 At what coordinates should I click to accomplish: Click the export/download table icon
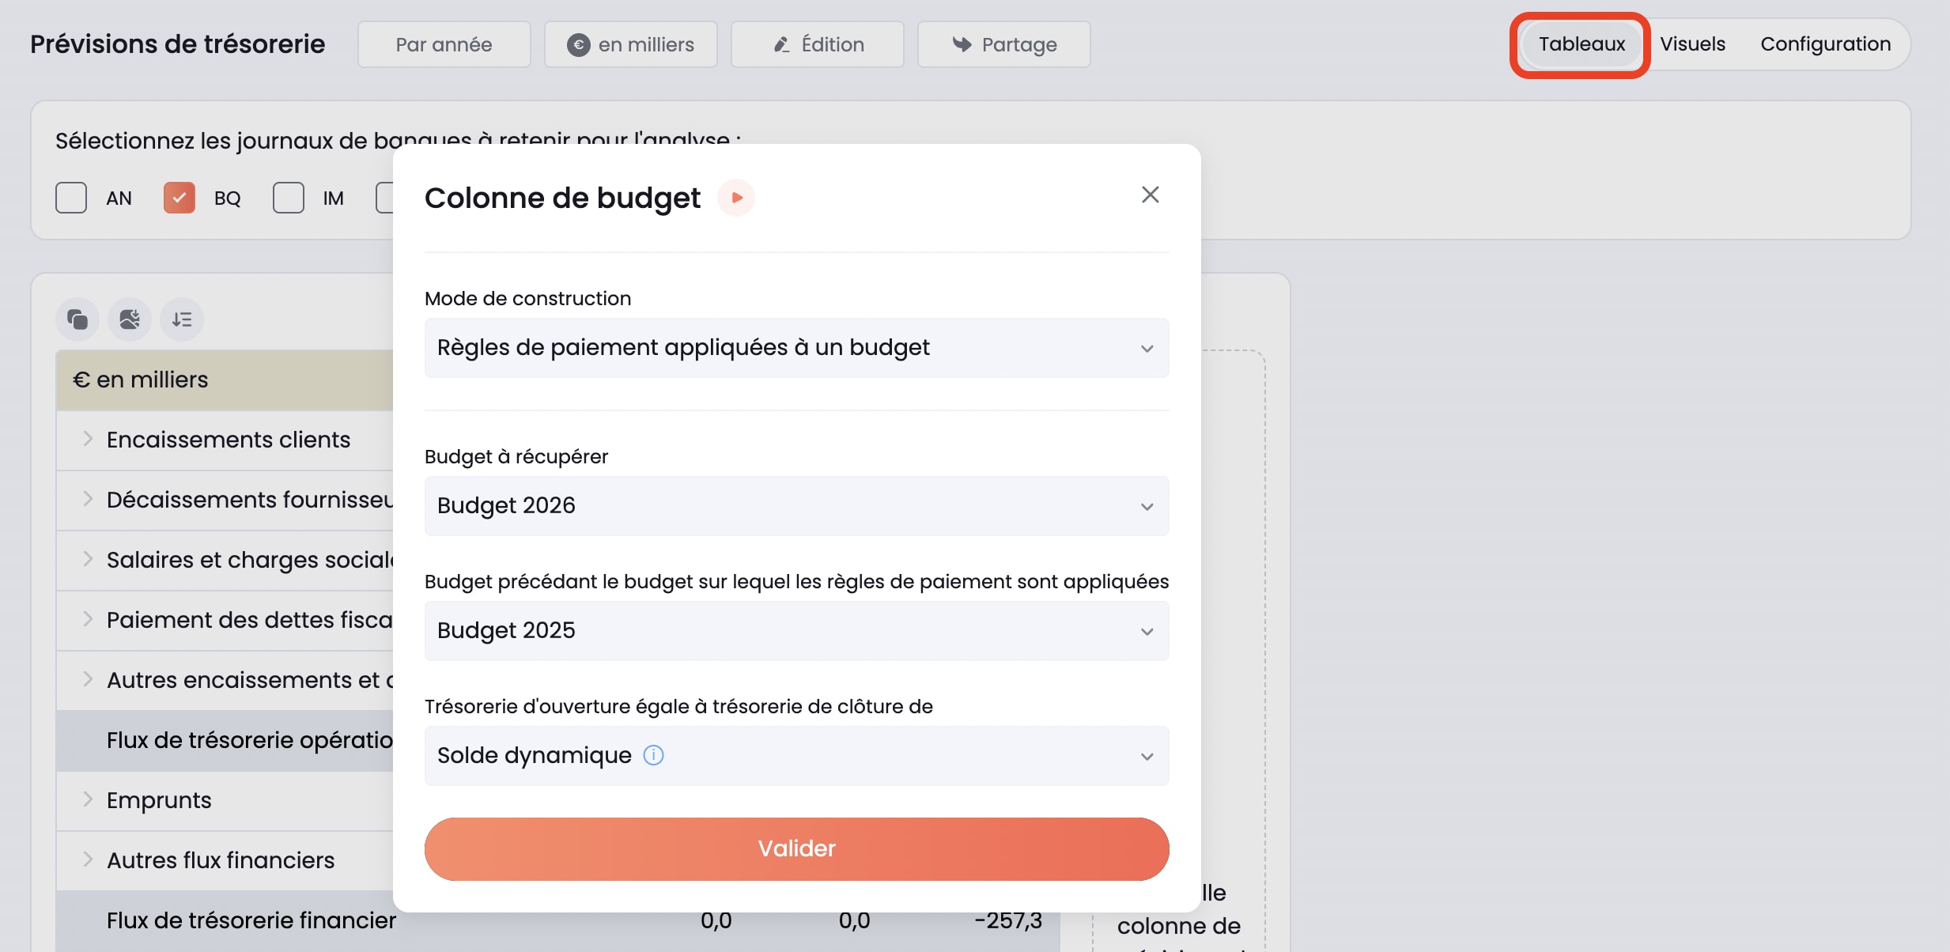click(129, 319)
